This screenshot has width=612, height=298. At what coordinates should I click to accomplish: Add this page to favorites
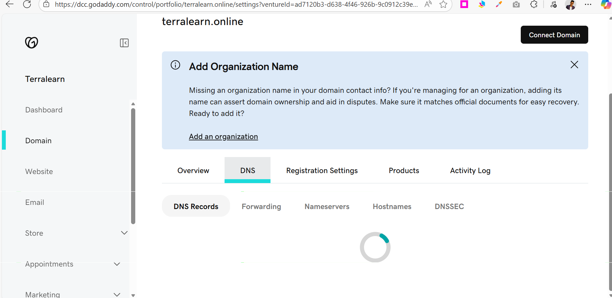pyautogui.click(x=444, y=4)
